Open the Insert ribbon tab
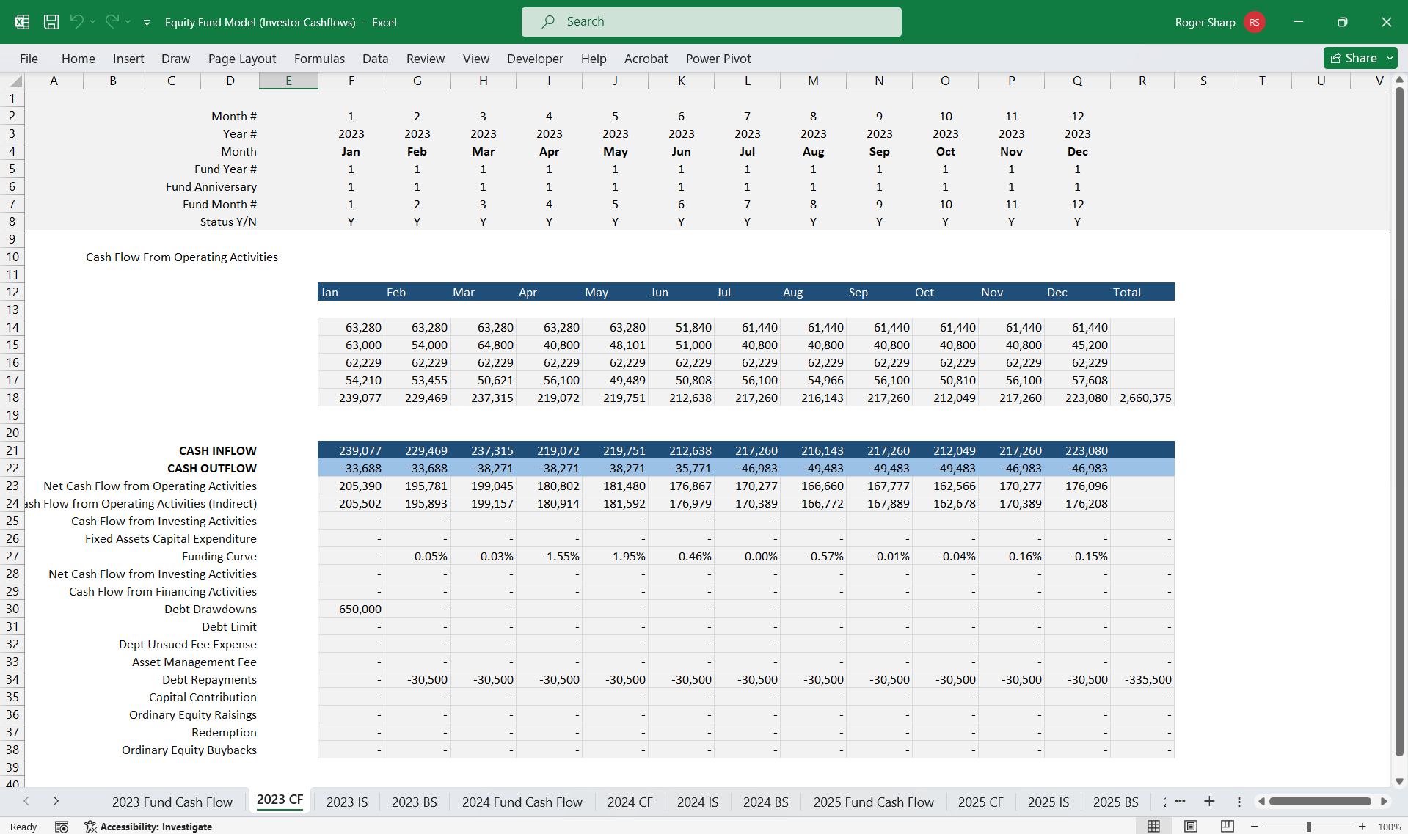The image size is (1408, 834). click(128, 59)
